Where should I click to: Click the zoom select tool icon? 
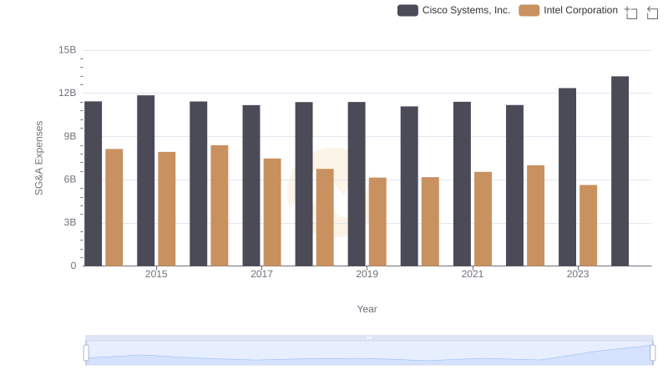[x=631, y=13]
